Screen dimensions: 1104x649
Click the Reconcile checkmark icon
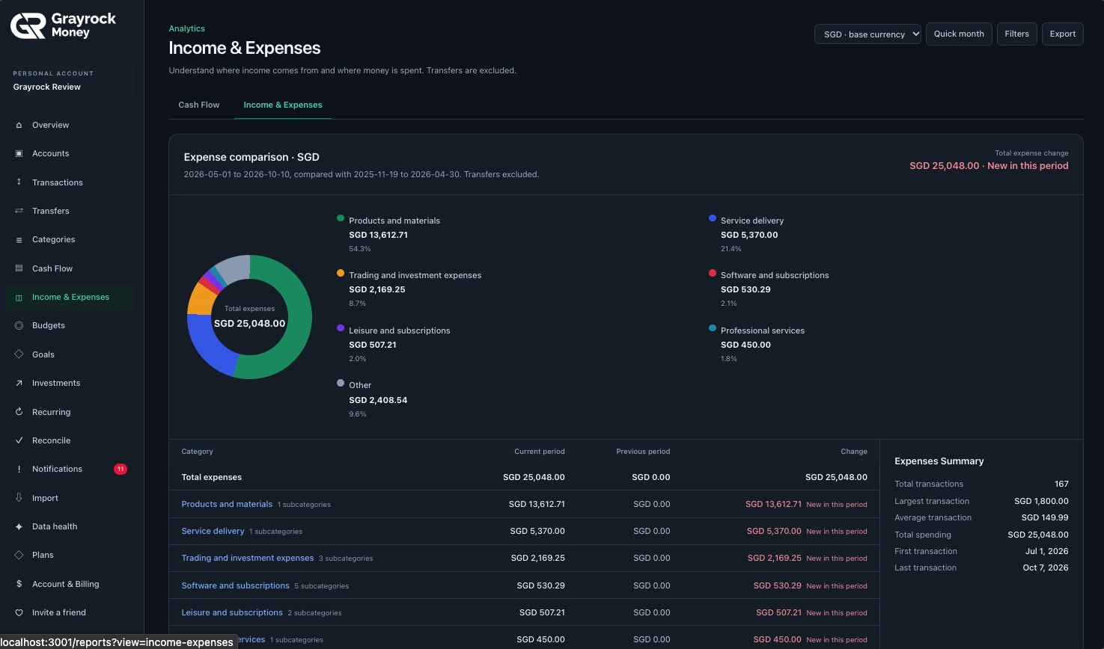click(19, 440)
